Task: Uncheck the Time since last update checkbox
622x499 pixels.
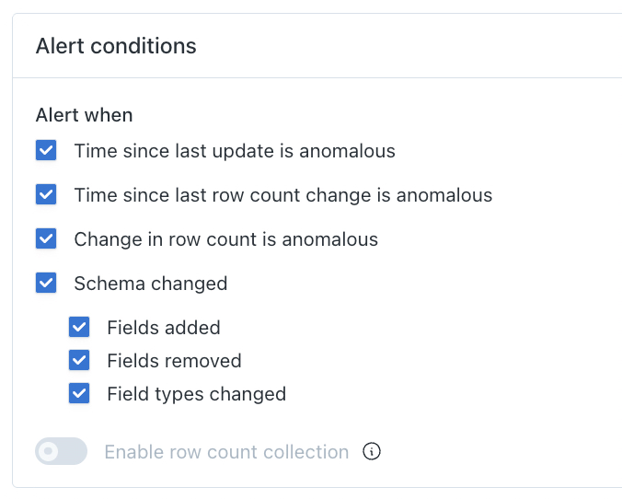Action: point(46,151)
